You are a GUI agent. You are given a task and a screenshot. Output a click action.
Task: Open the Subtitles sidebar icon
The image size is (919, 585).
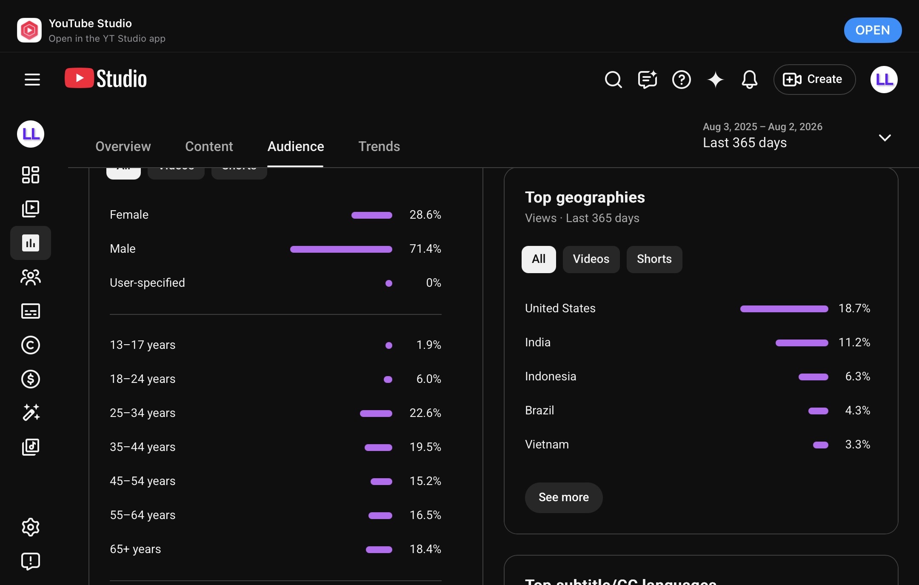click(x=31, y=311)
